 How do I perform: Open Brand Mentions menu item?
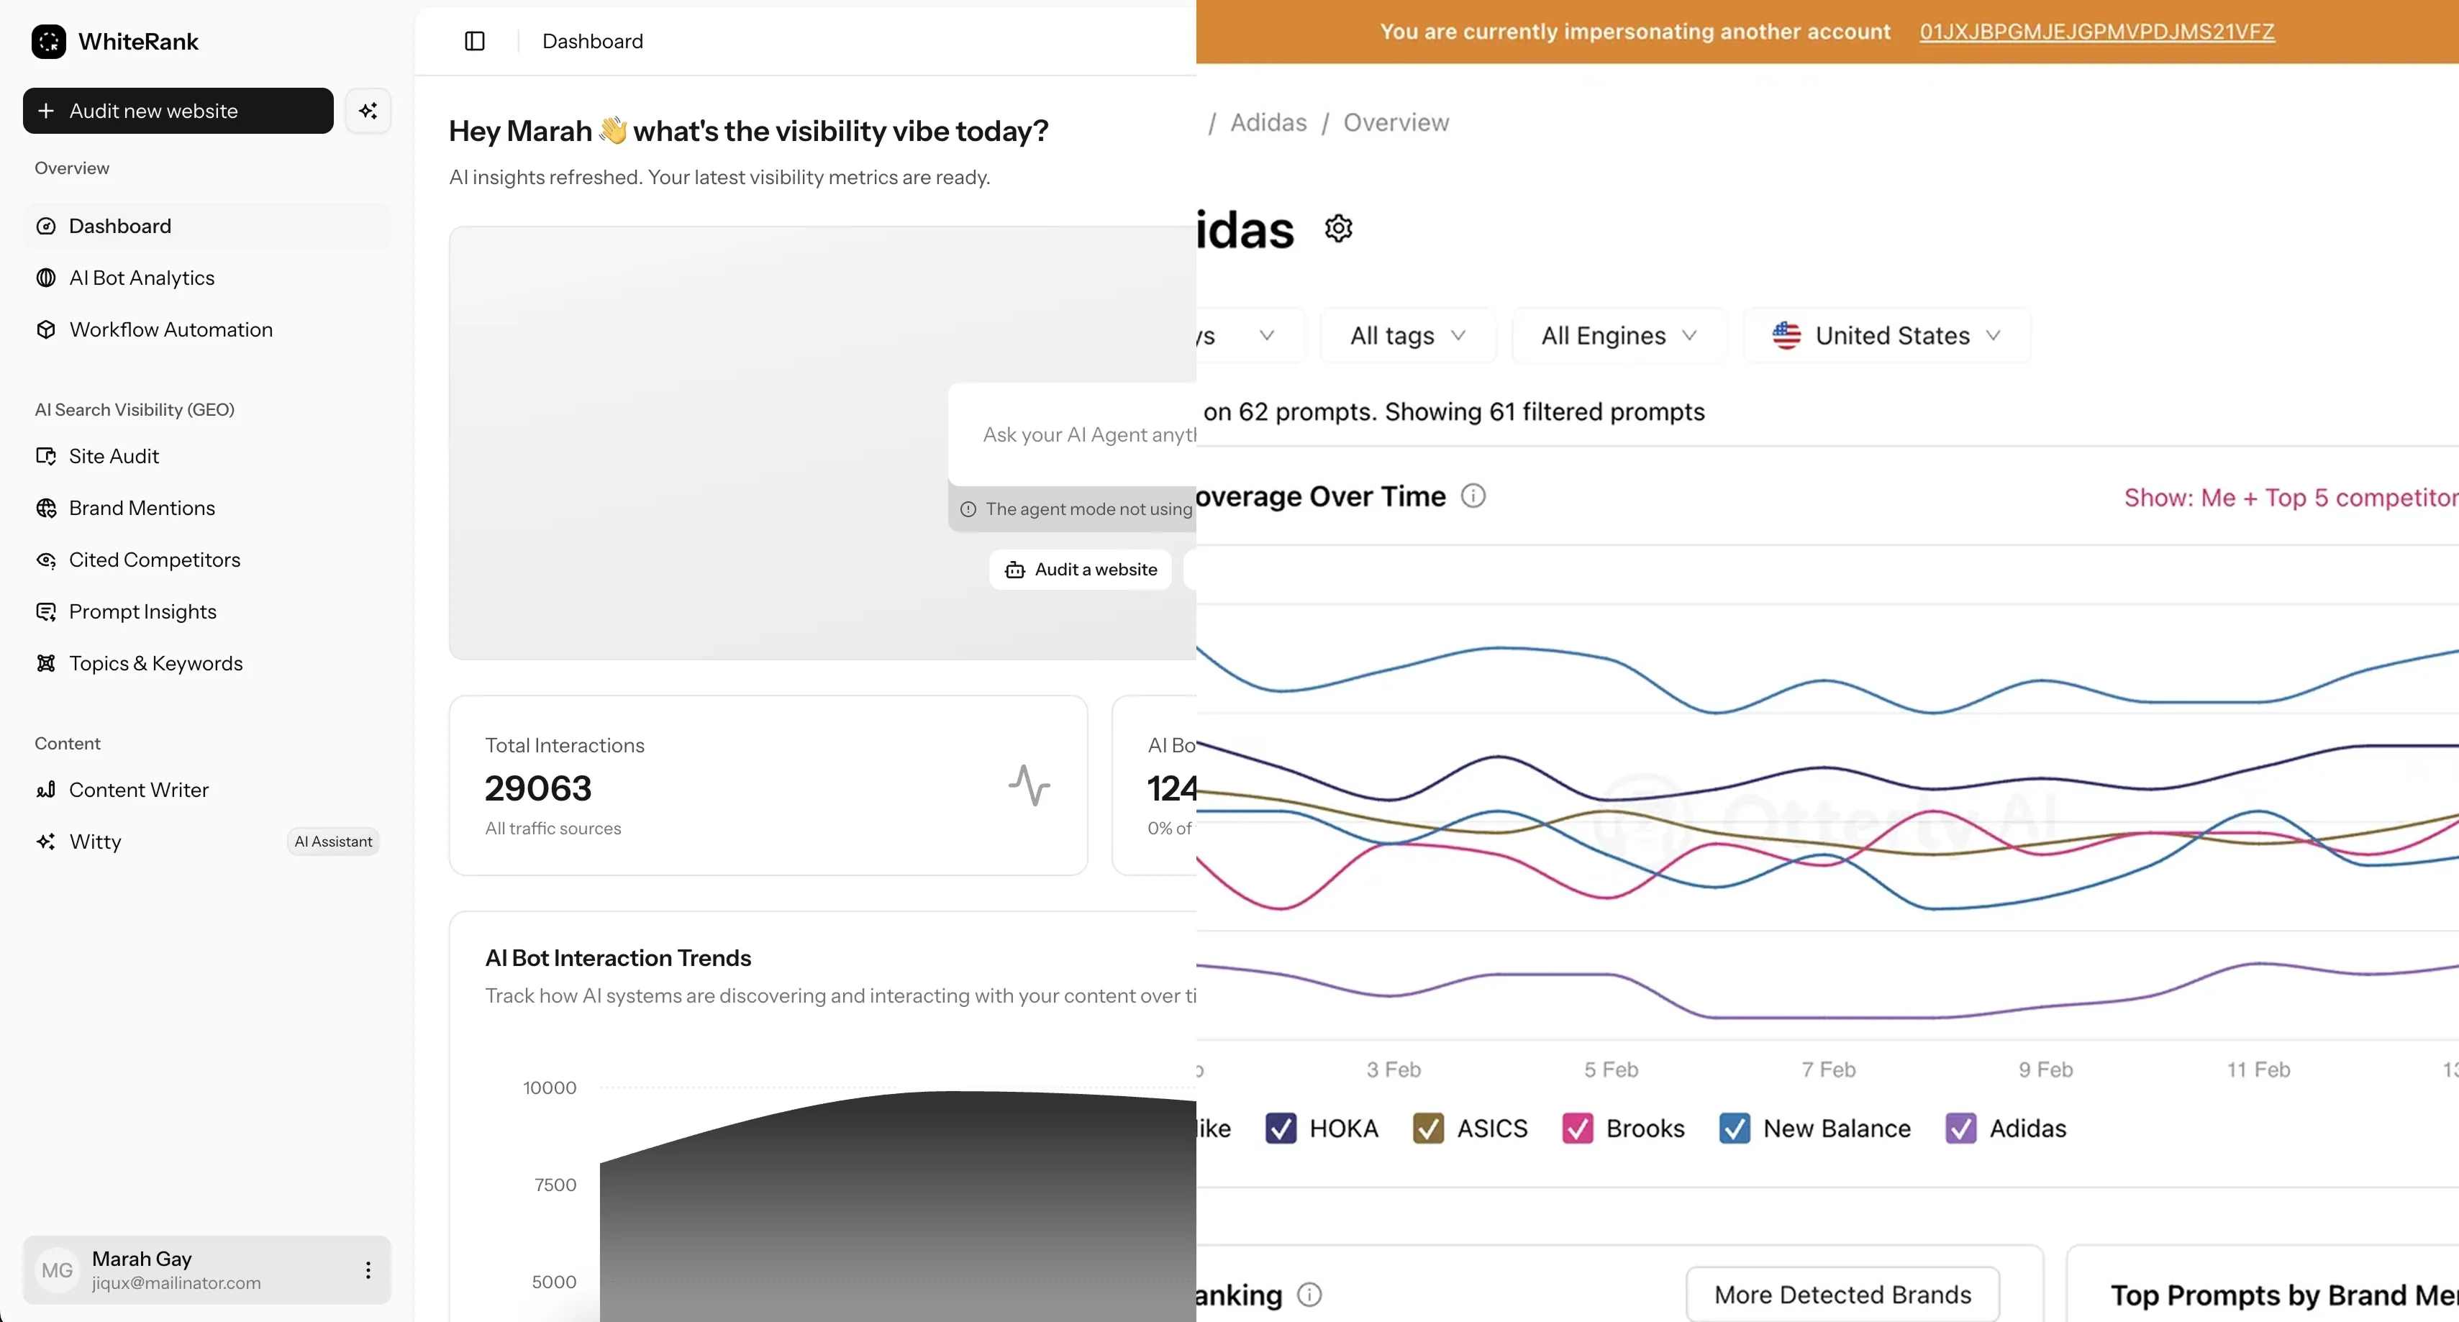tap(207, 508)
